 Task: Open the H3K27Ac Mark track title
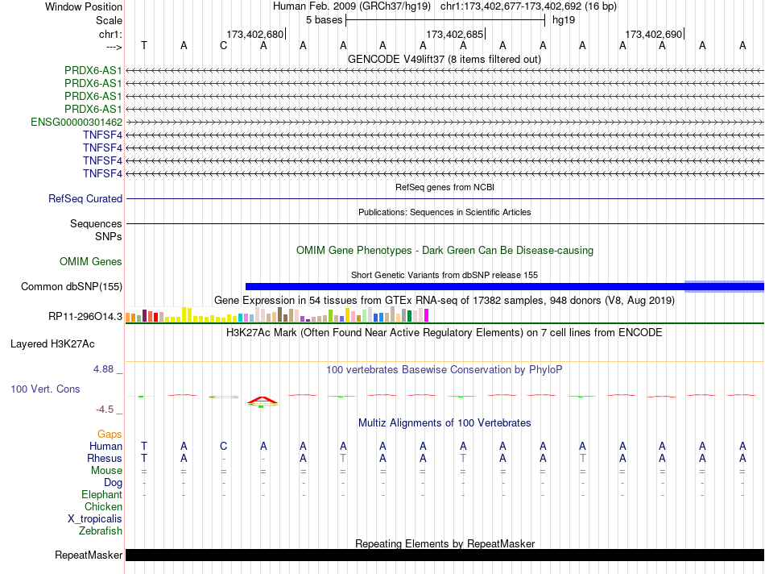point(445,333)
